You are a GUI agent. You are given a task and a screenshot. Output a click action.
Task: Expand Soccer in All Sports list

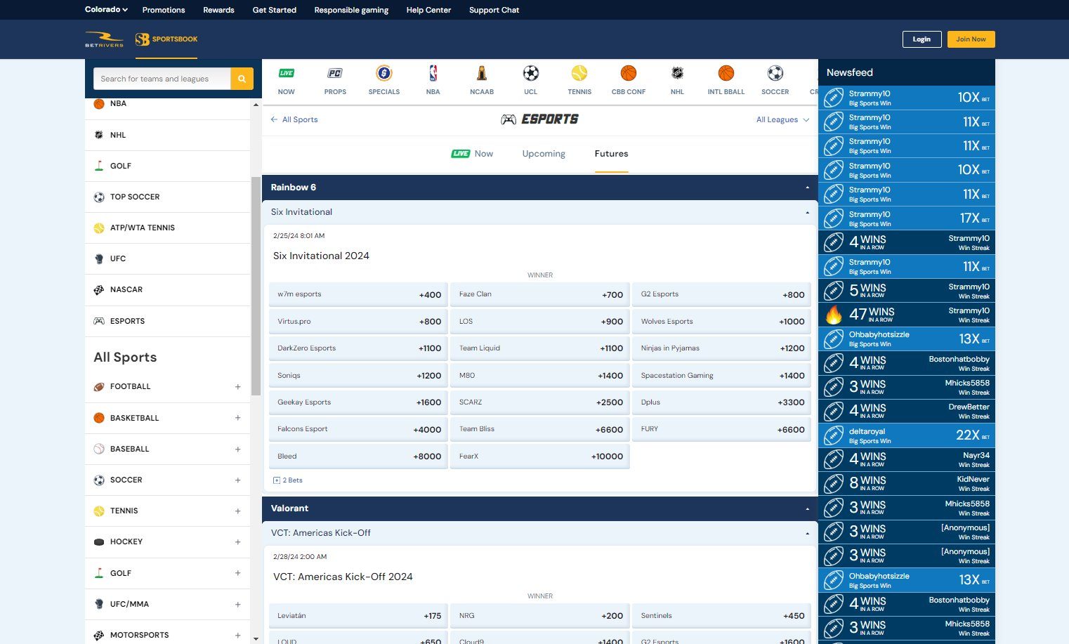[237, 480]
